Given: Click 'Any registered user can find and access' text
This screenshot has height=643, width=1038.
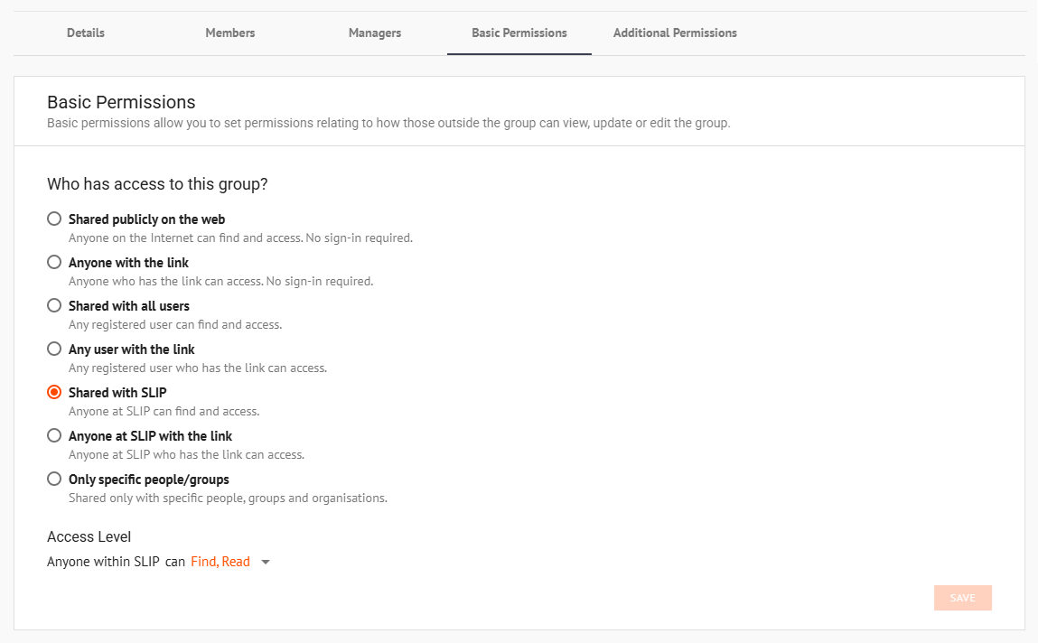Looking at the screenshot, I should [175, 325].
